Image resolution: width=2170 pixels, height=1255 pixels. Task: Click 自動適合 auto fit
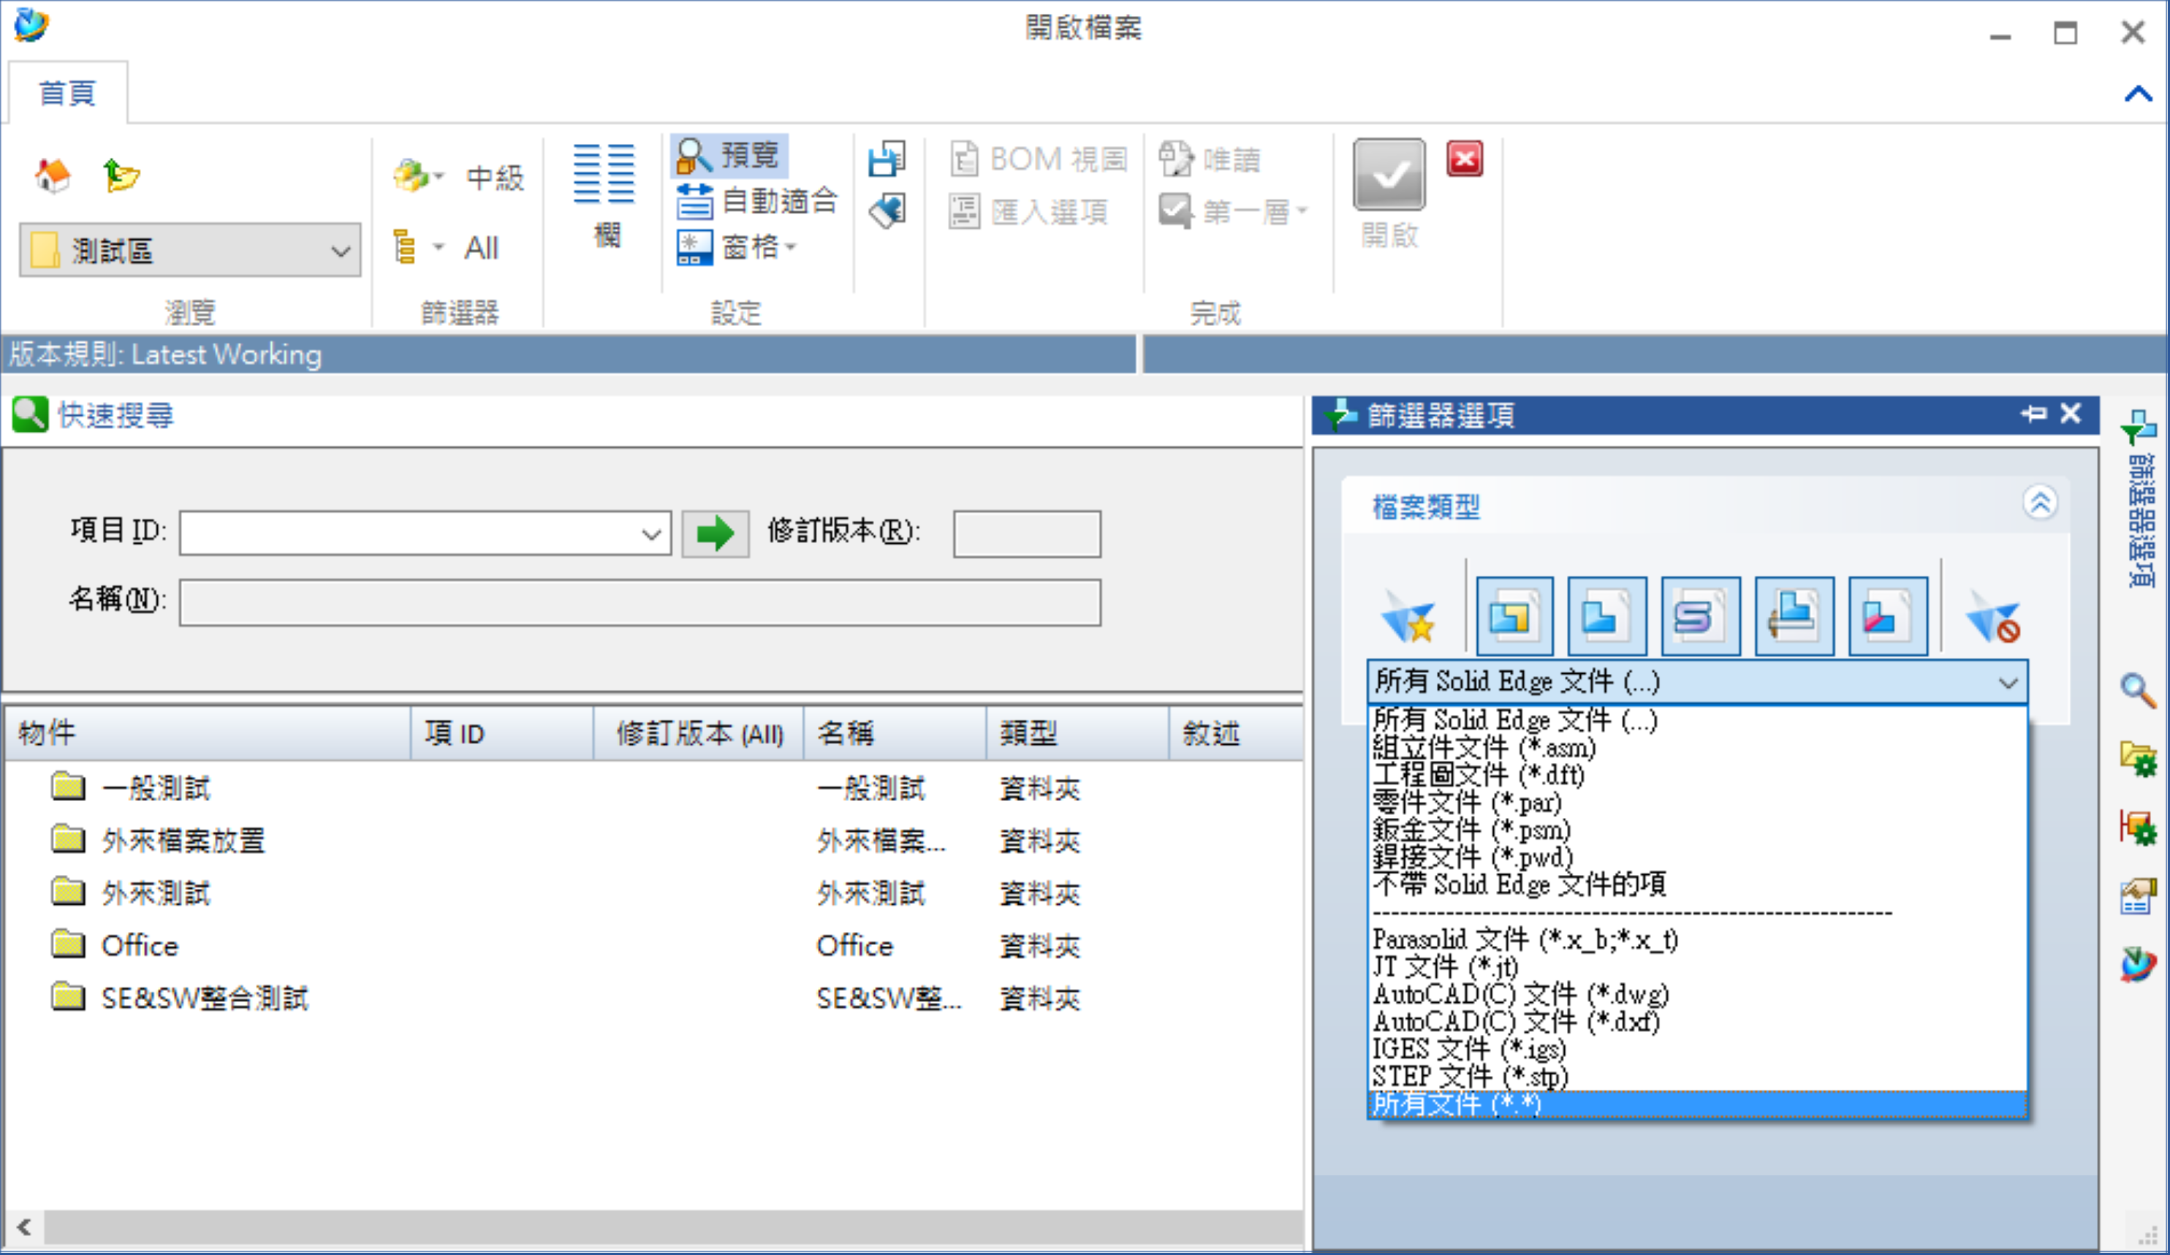pyautogui.click(x=756, y=202)
